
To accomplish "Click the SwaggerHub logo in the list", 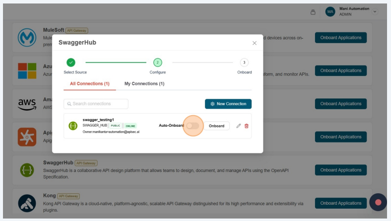I will tap(27, 170).
